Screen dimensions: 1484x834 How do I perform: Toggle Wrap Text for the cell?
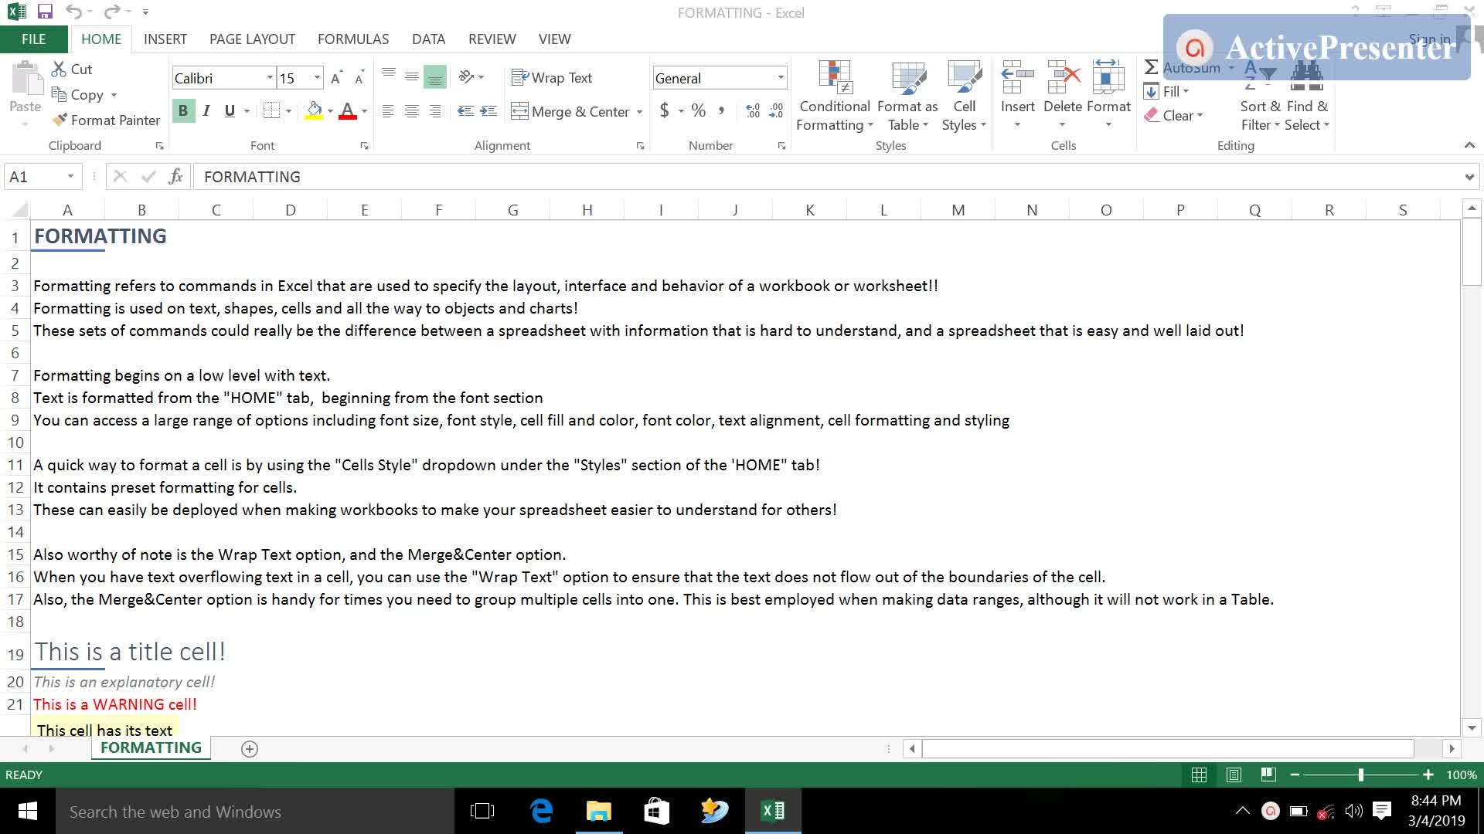pos(552,78)
